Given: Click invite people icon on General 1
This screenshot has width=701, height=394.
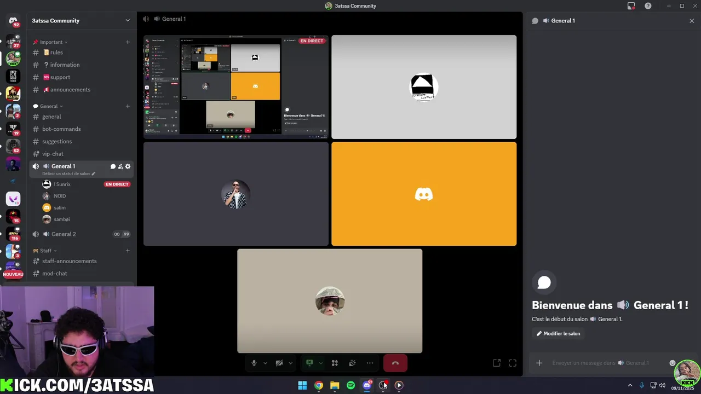Looking at the screenshot, I should 120,166.
